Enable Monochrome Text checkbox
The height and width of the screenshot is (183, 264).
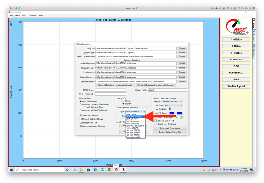click(x=81, y=123)
